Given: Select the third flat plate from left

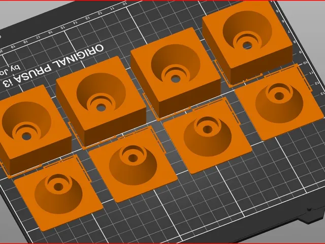Looking at the screenshot, I should point(208,136).
